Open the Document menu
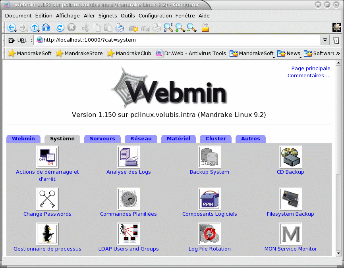The height and width of the screenshot is (268, 344). (18, 16)
